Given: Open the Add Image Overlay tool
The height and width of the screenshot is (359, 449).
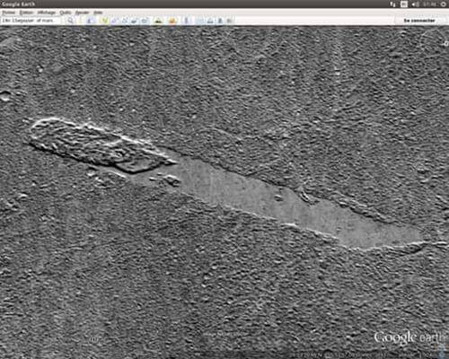Looking at the screenshot, I should coord(134,21).
